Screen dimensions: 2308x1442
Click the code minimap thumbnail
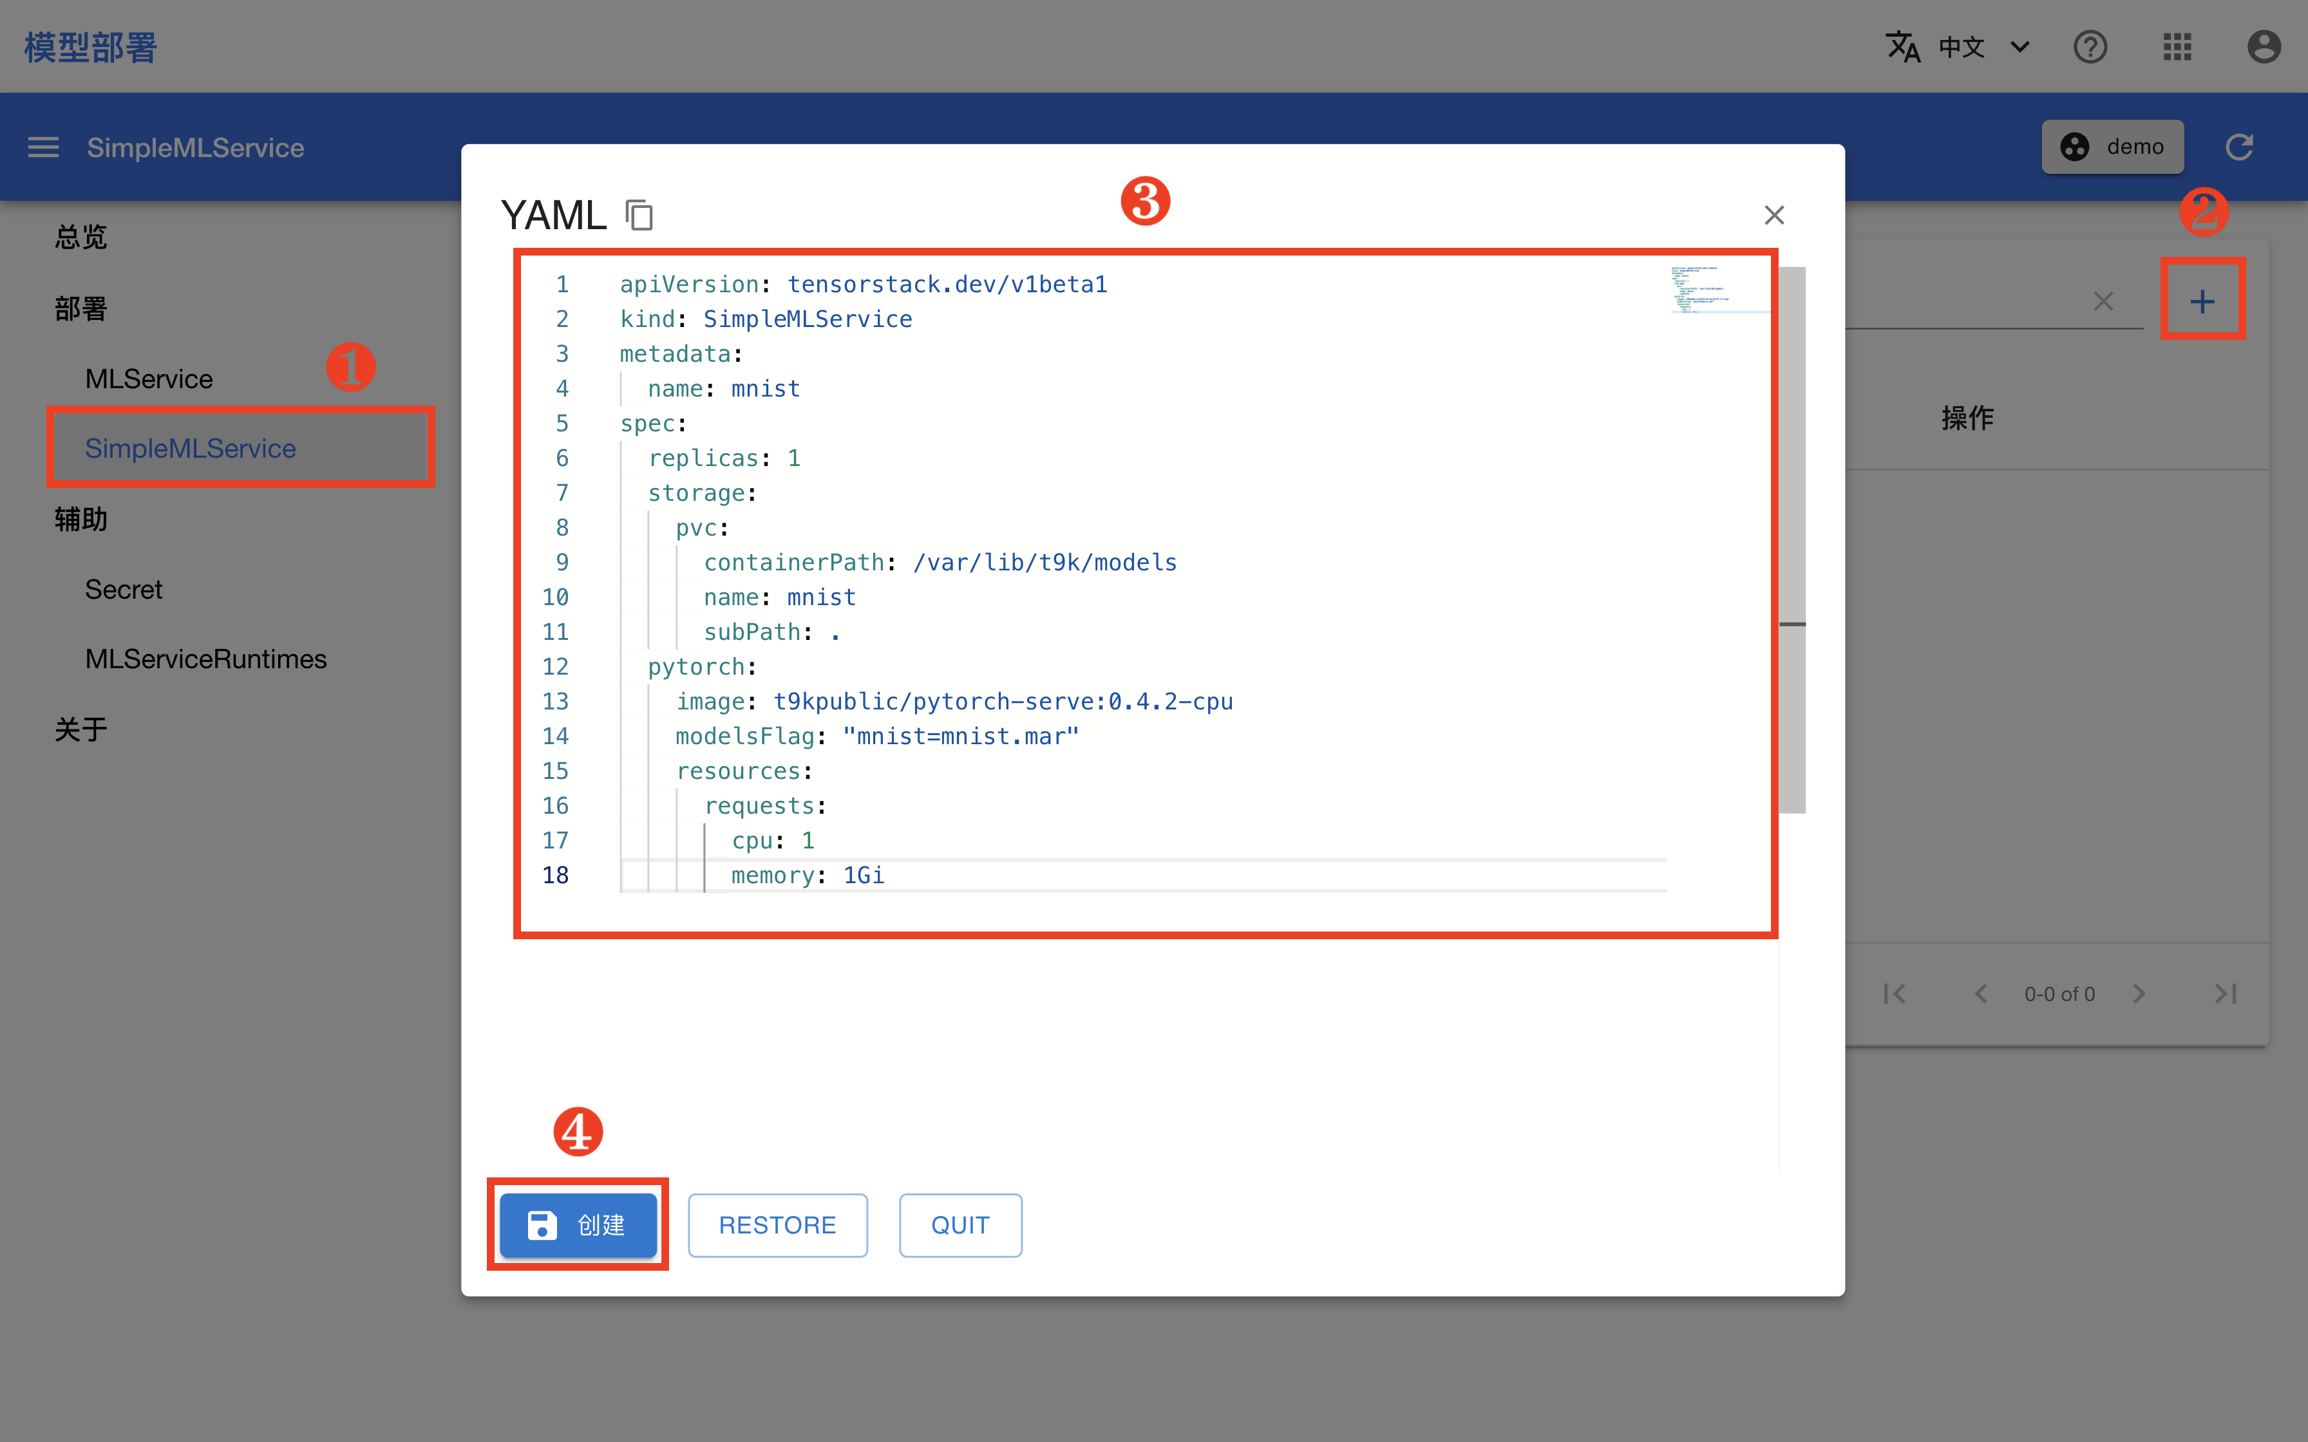(1719, 289)
